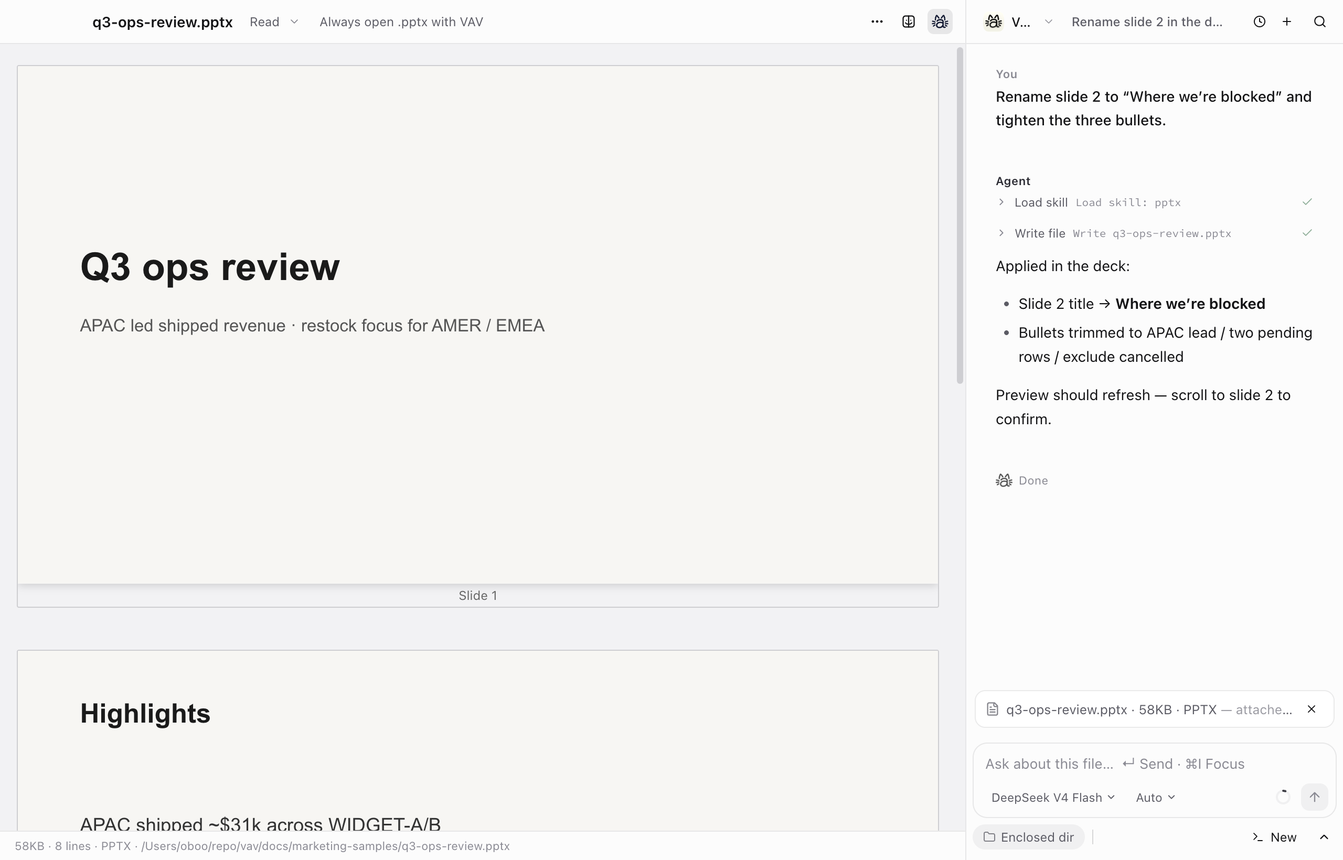This screenshot has width=1343, height=860.
Task: Click the New terminal button
Action: click(x=1274, y=837)
